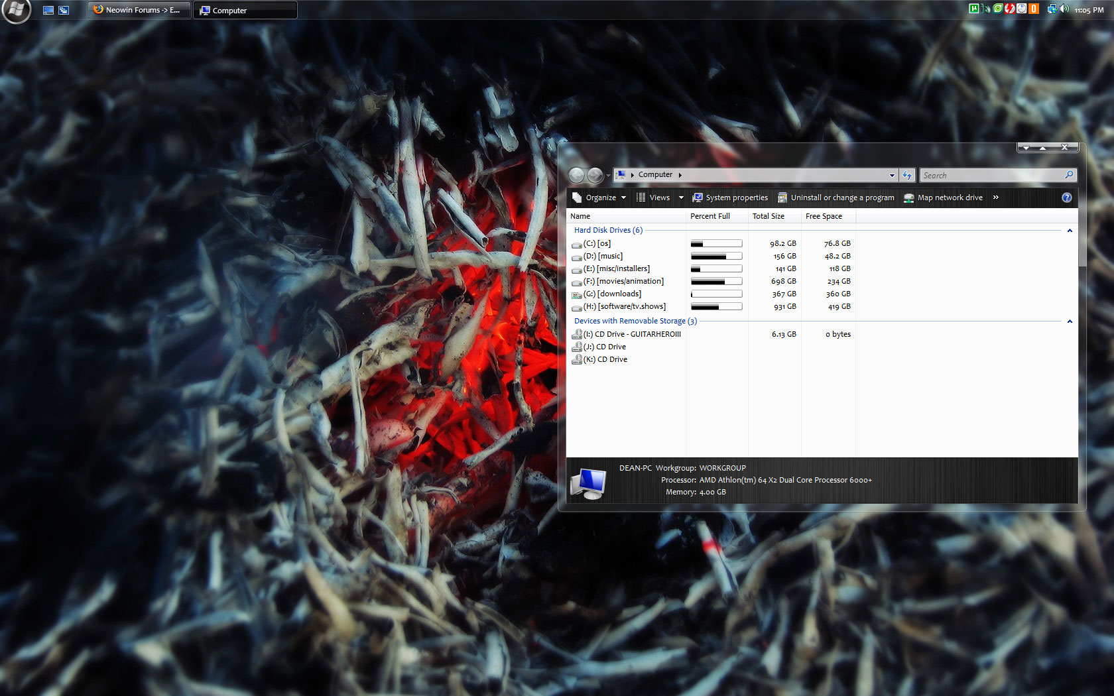
Task: Switch to Neowin Forums taskbar window
Action: tap(139, 10)
